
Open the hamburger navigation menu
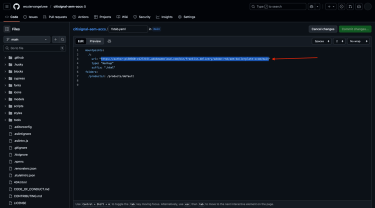[7, 6]
